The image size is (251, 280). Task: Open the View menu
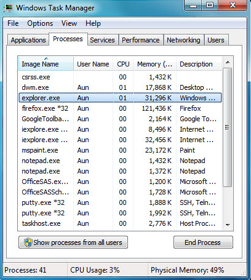(69, 23)
